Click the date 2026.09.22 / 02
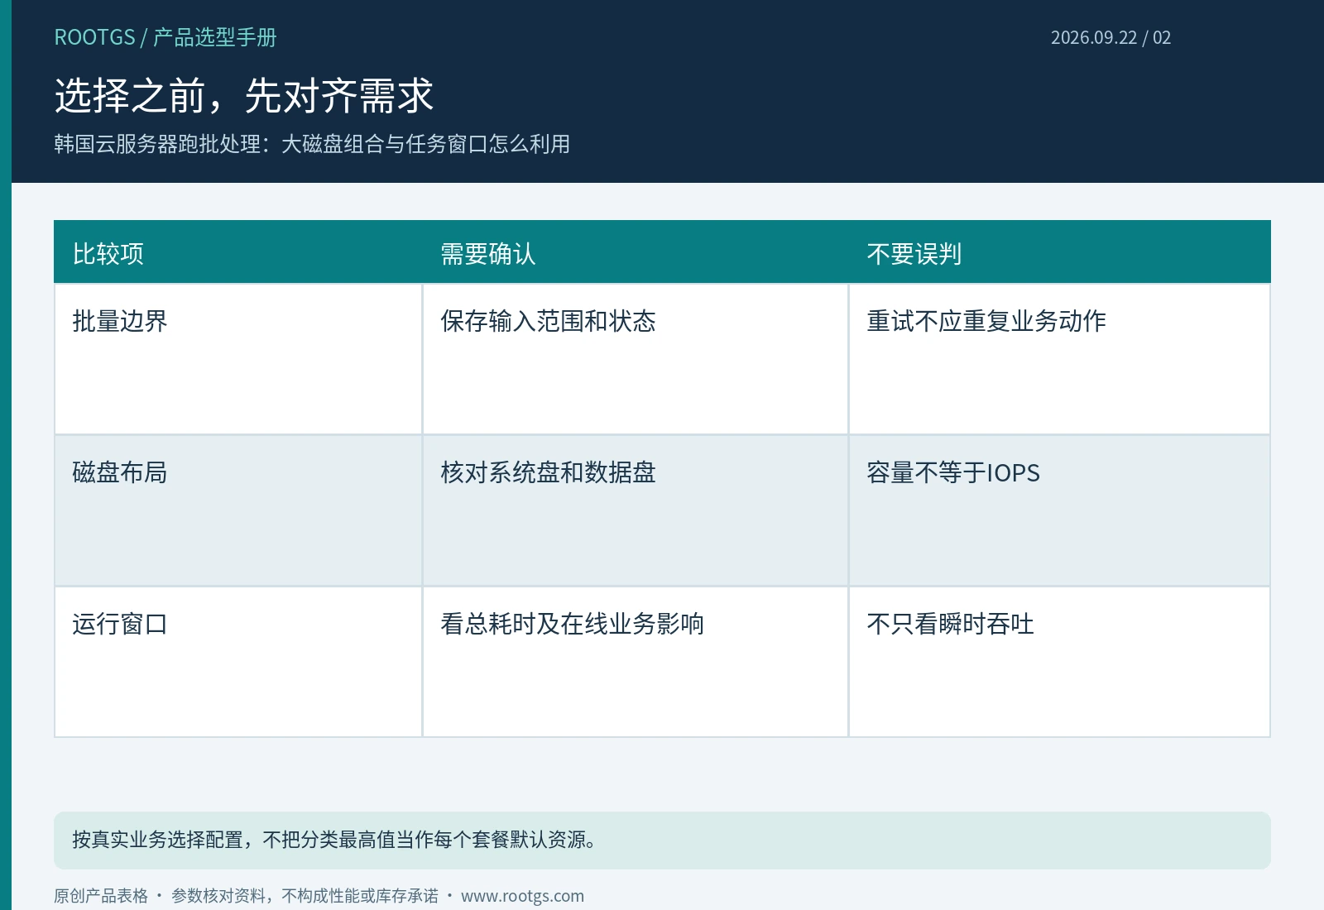This screenshot has width=1324, height=910. click(x=1111, y=37)
